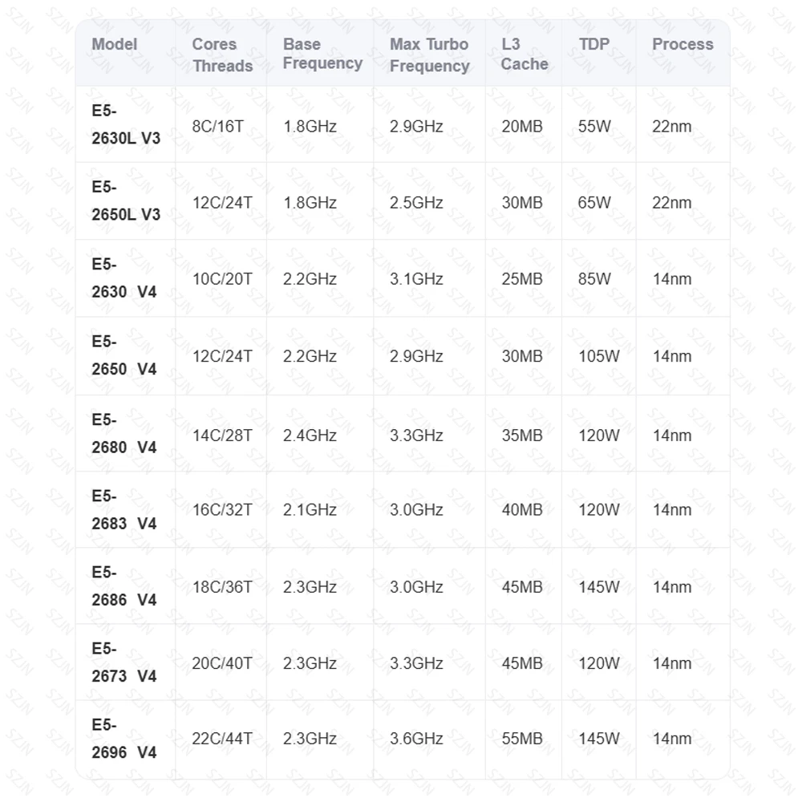Click the Cores Threads column header
Image resolution: width=802 pixels, height=802 pixels.
(222, 55)
